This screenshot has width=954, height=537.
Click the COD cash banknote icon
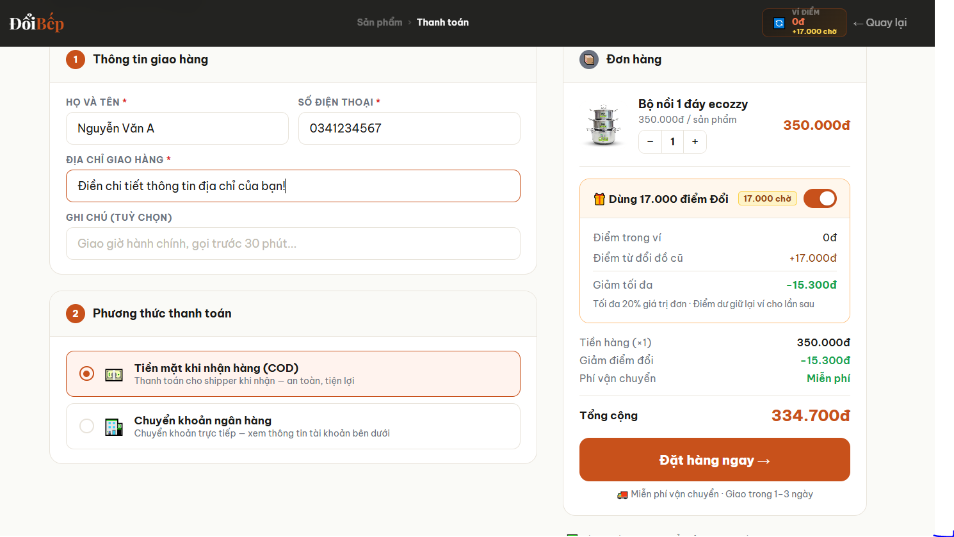tap(114, 374)
